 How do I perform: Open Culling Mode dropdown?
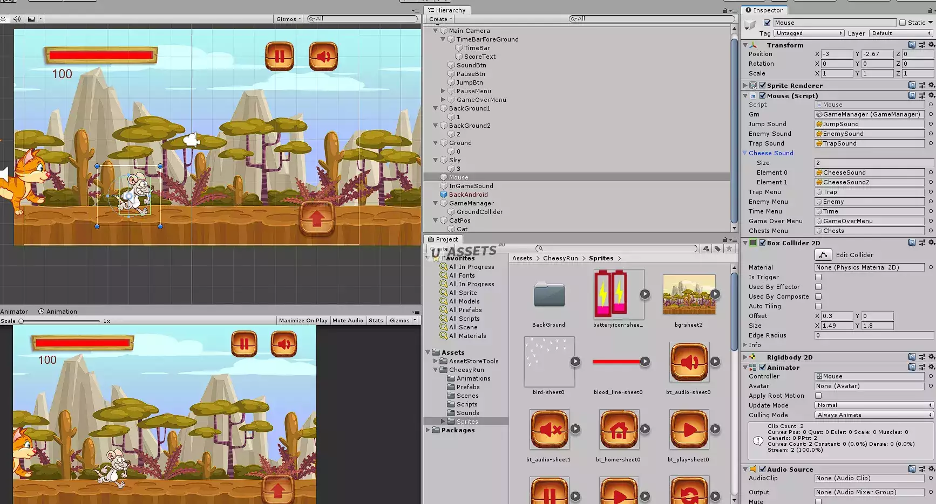(873, 415)
